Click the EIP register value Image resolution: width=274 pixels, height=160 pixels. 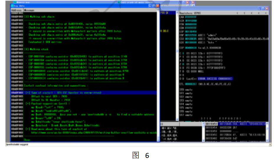click(191, 48)
